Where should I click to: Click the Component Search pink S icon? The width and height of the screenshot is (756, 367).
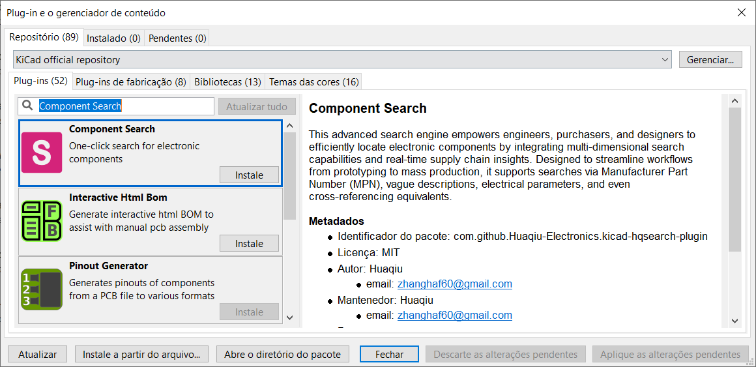42,153
